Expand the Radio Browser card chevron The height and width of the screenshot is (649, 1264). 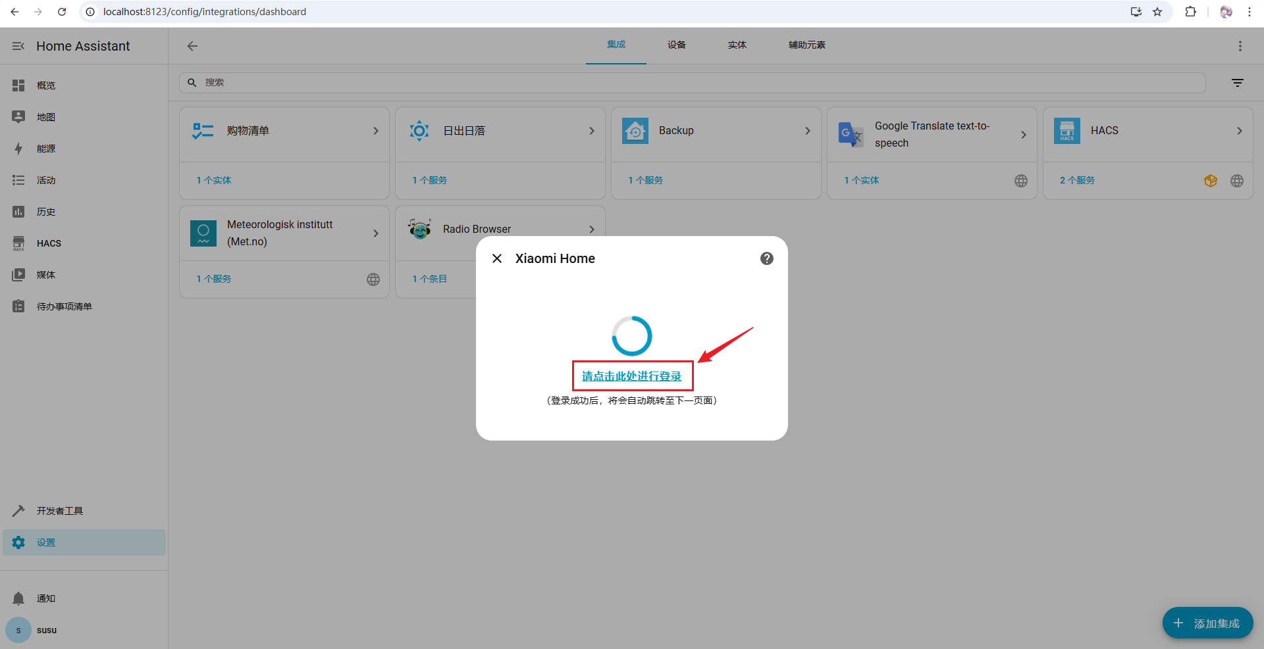pyautogui.click(x=592, y=229)
